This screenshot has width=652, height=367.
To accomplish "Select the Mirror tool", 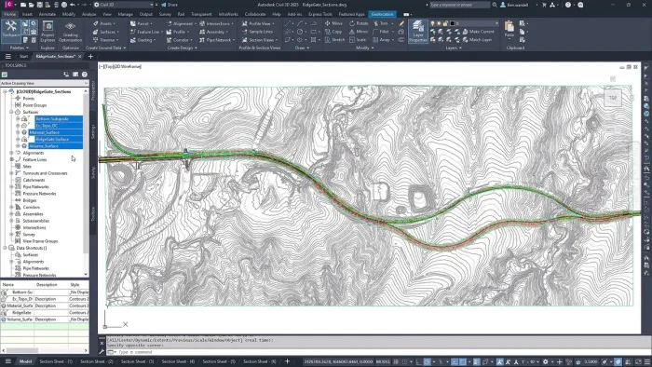I will [x=359, y=32].
